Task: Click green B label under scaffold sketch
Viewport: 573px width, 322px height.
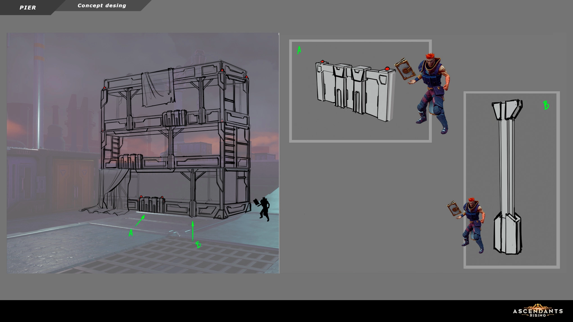Action: point(198,245)
